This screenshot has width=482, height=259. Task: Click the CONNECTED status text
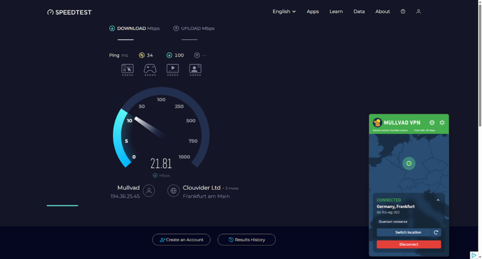coord(388,200)
